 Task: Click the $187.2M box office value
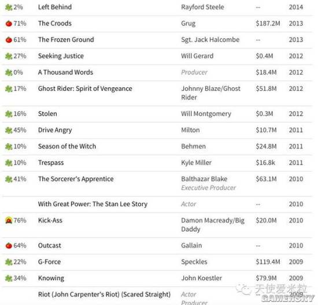point(268,24)
